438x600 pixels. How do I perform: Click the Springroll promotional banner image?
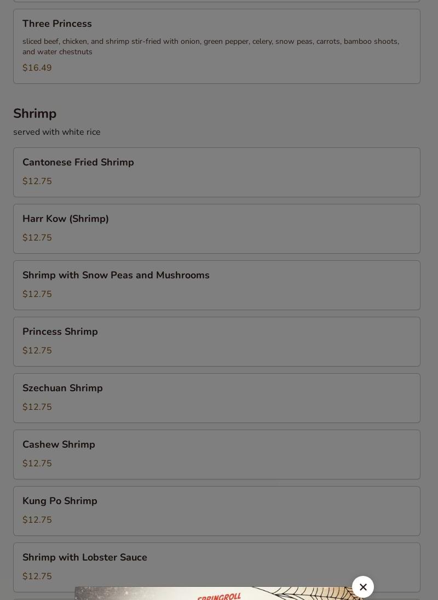(219, 594)
